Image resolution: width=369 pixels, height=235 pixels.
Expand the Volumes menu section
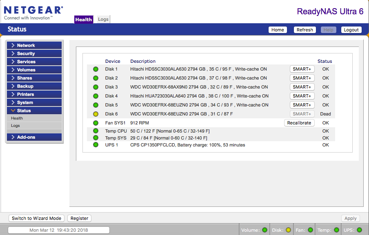click(x=34, y=70)
